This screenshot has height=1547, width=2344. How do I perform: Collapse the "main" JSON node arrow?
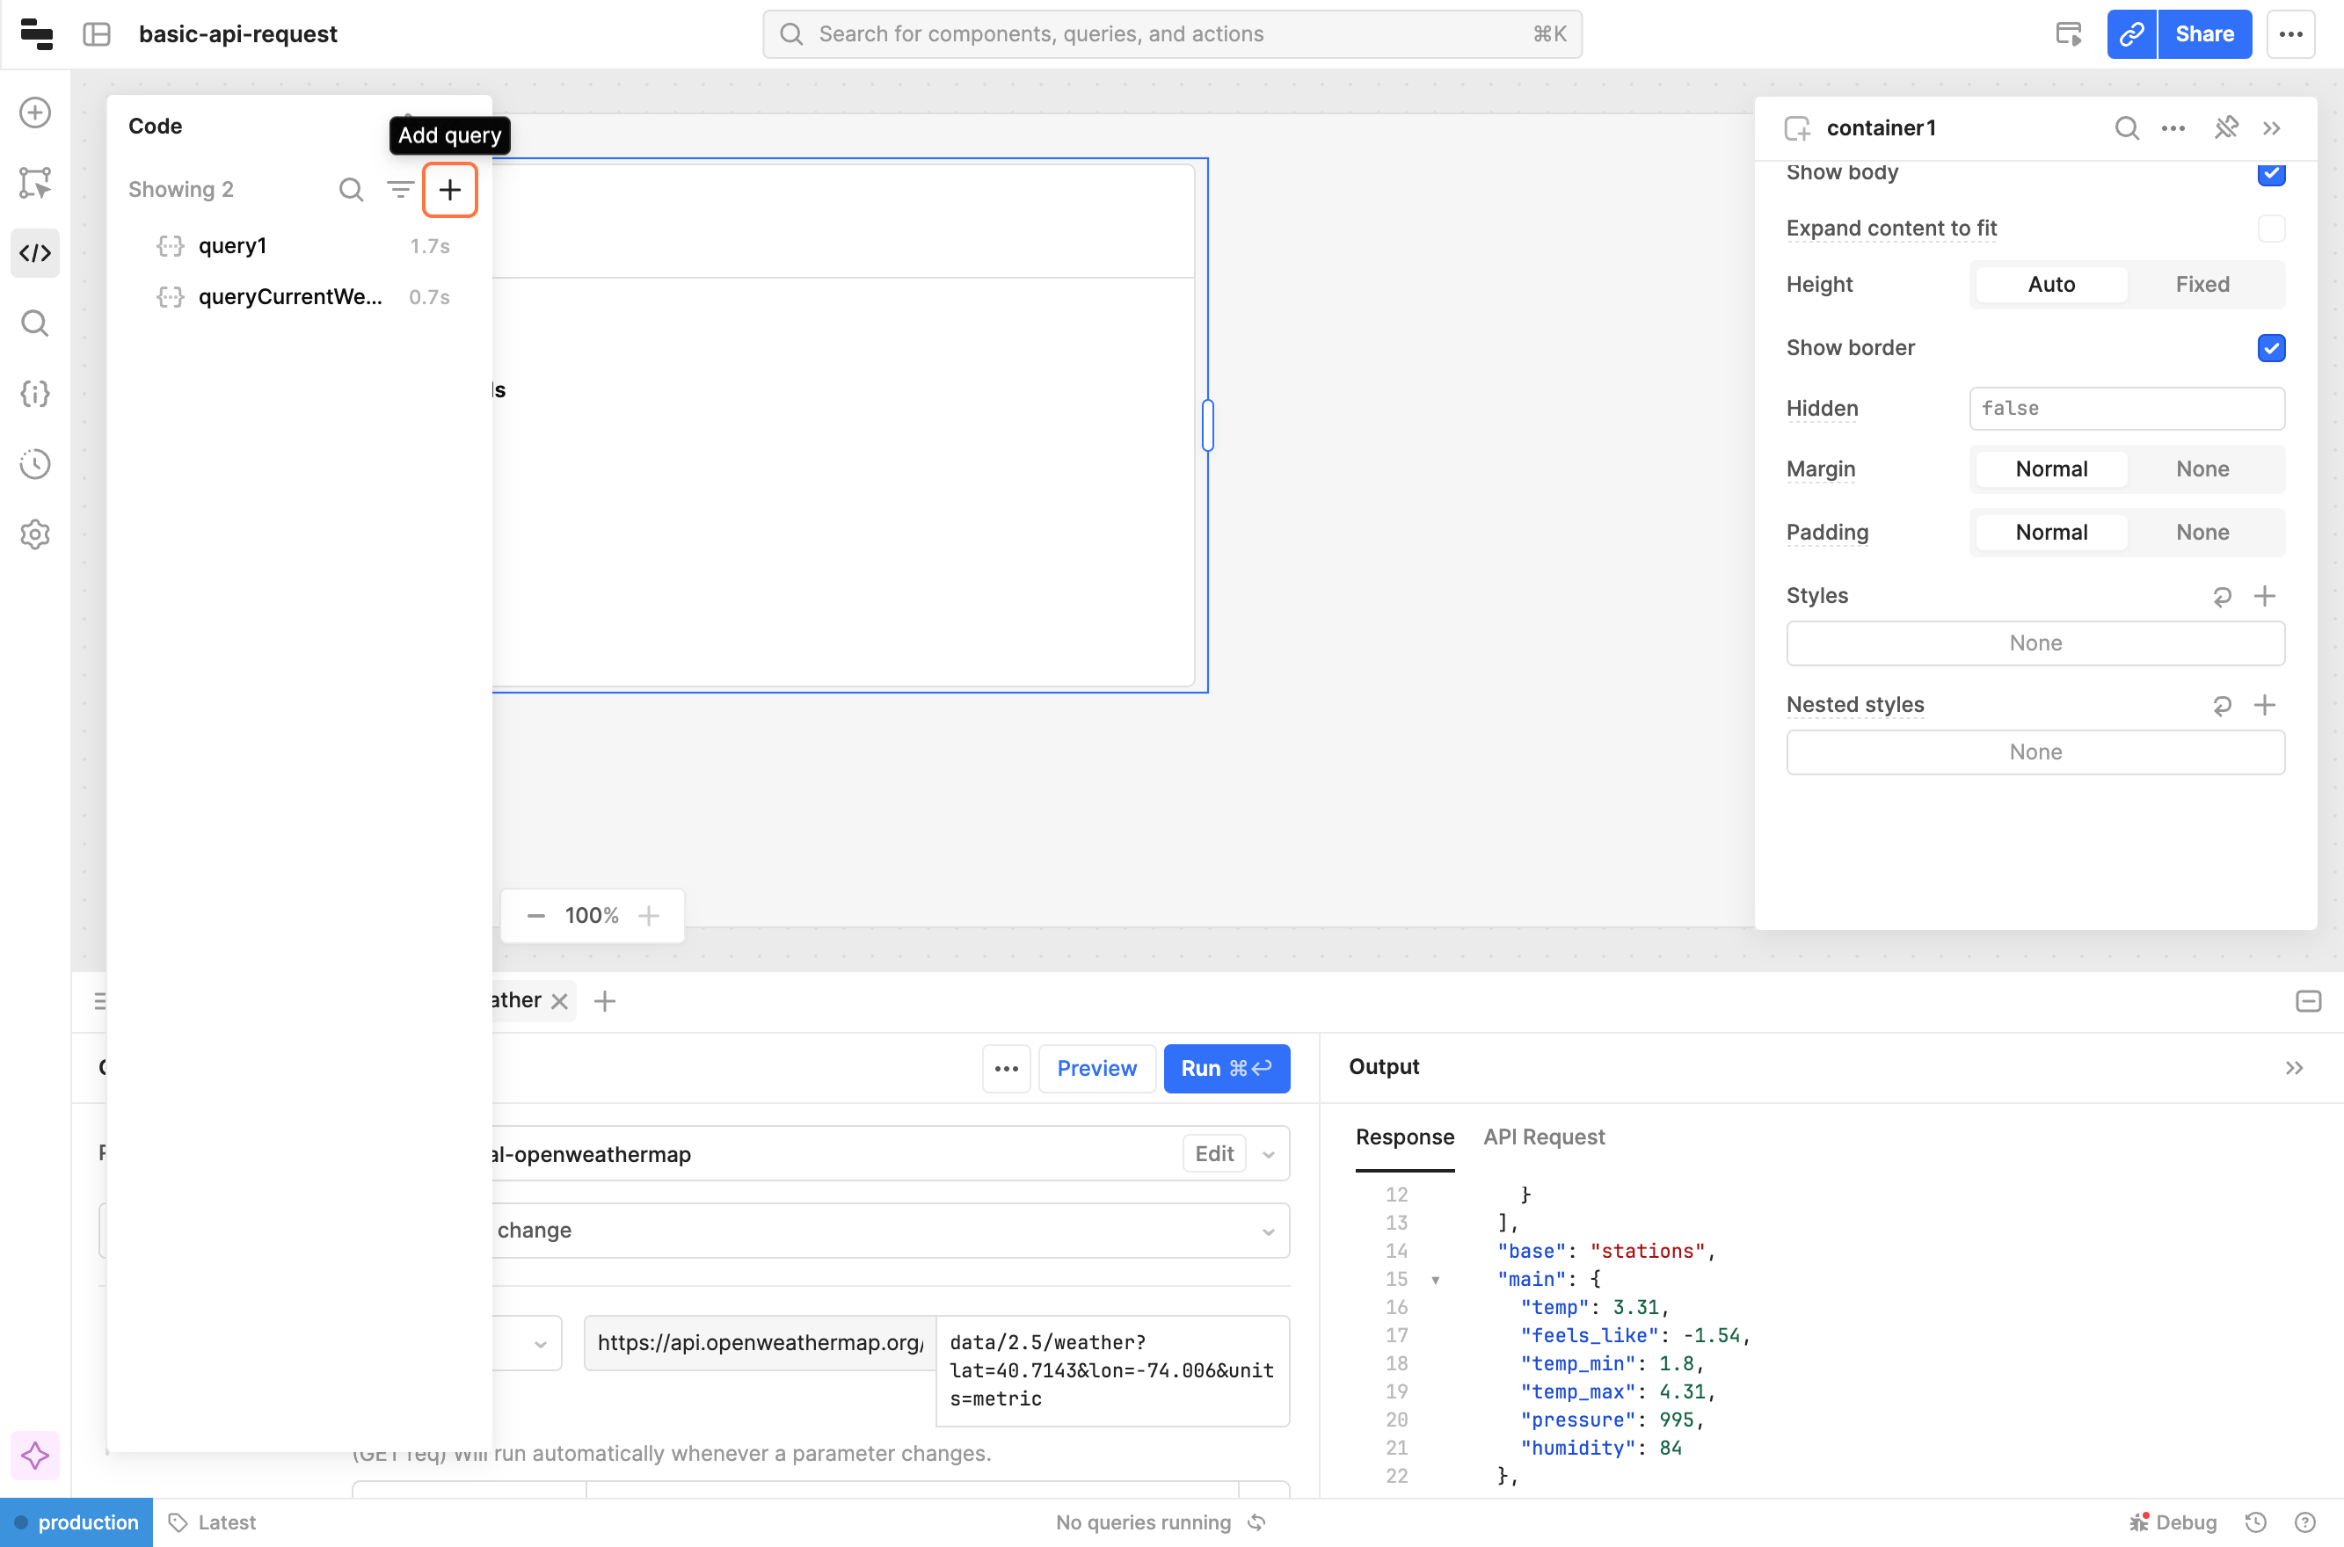pos(1435,1280)
